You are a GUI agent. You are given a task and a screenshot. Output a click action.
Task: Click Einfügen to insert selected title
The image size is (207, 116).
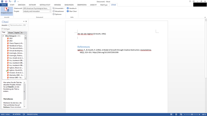[x=6, y=29]
